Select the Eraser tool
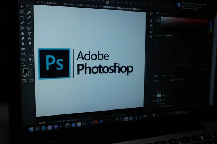Viewport: 217px width, 144px height. coord(23,39)
